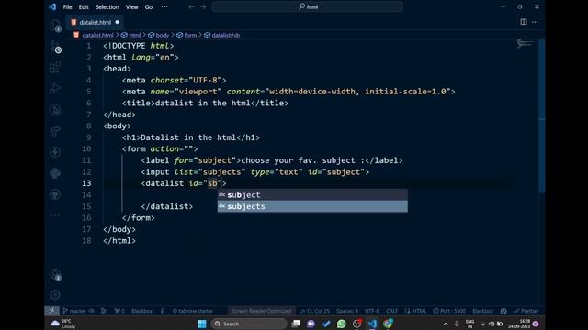588x330 pixels.
Task: Choose 'subjects' from autocomplete list
Action: 312,206
